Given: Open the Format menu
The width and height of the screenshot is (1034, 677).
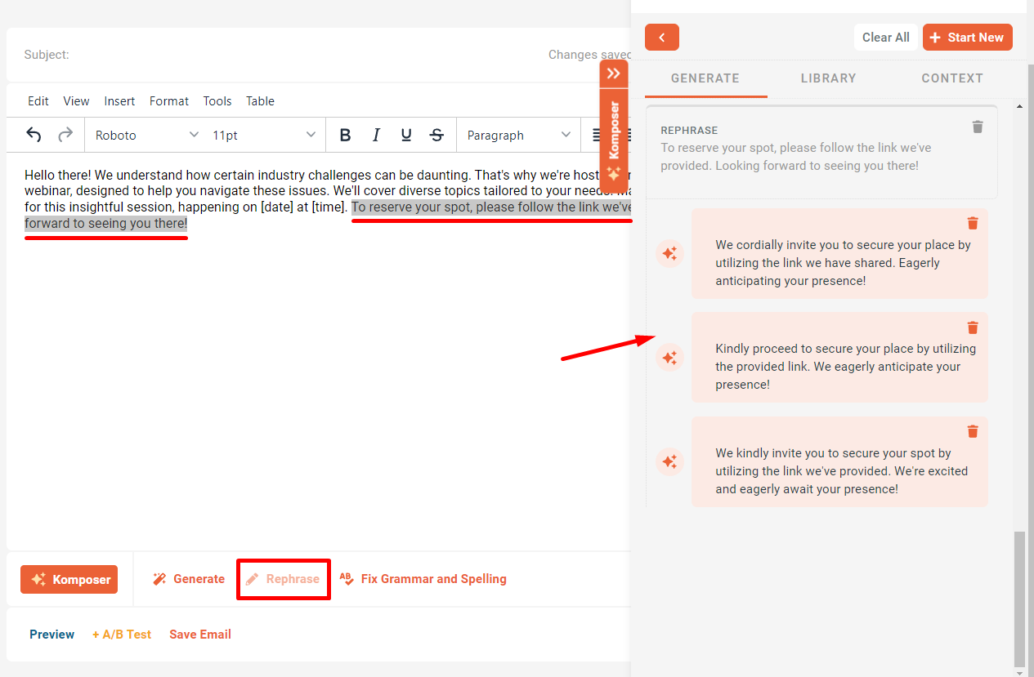Looking at the screenshot, I should [x=168, y=100].
